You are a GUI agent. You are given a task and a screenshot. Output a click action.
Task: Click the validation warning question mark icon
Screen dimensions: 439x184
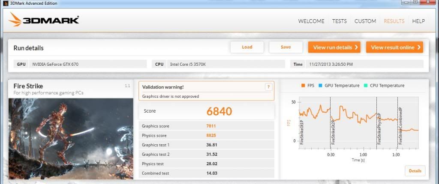click(x=269, y=87)
